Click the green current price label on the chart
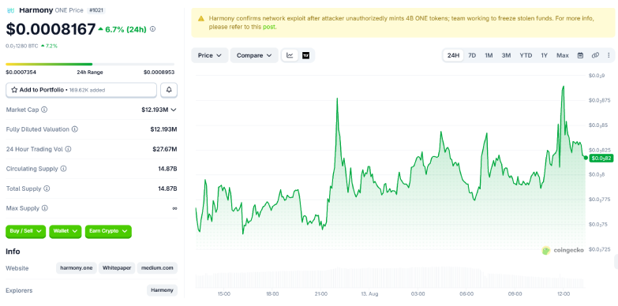618x306 pixels. point(601,159)
